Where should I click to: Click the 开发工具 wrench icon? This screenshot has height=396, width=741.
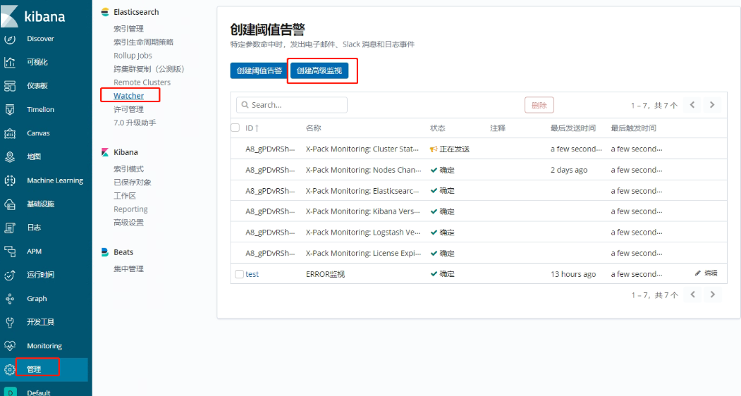coord(10,322)
